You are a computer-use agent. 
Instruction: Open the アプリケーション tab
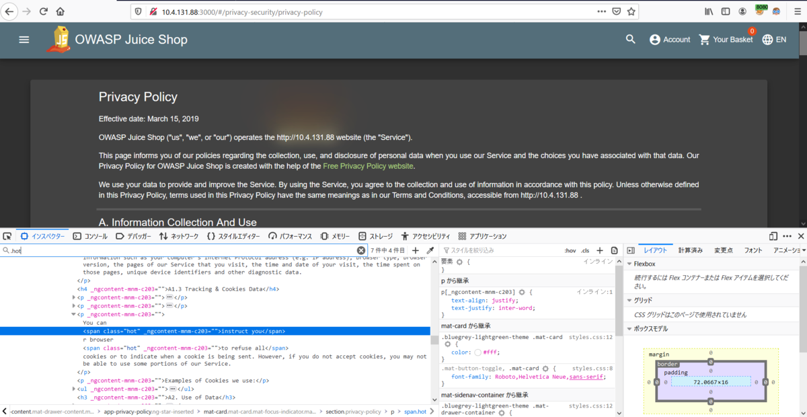pyautogui.click(x=482, y=236)
